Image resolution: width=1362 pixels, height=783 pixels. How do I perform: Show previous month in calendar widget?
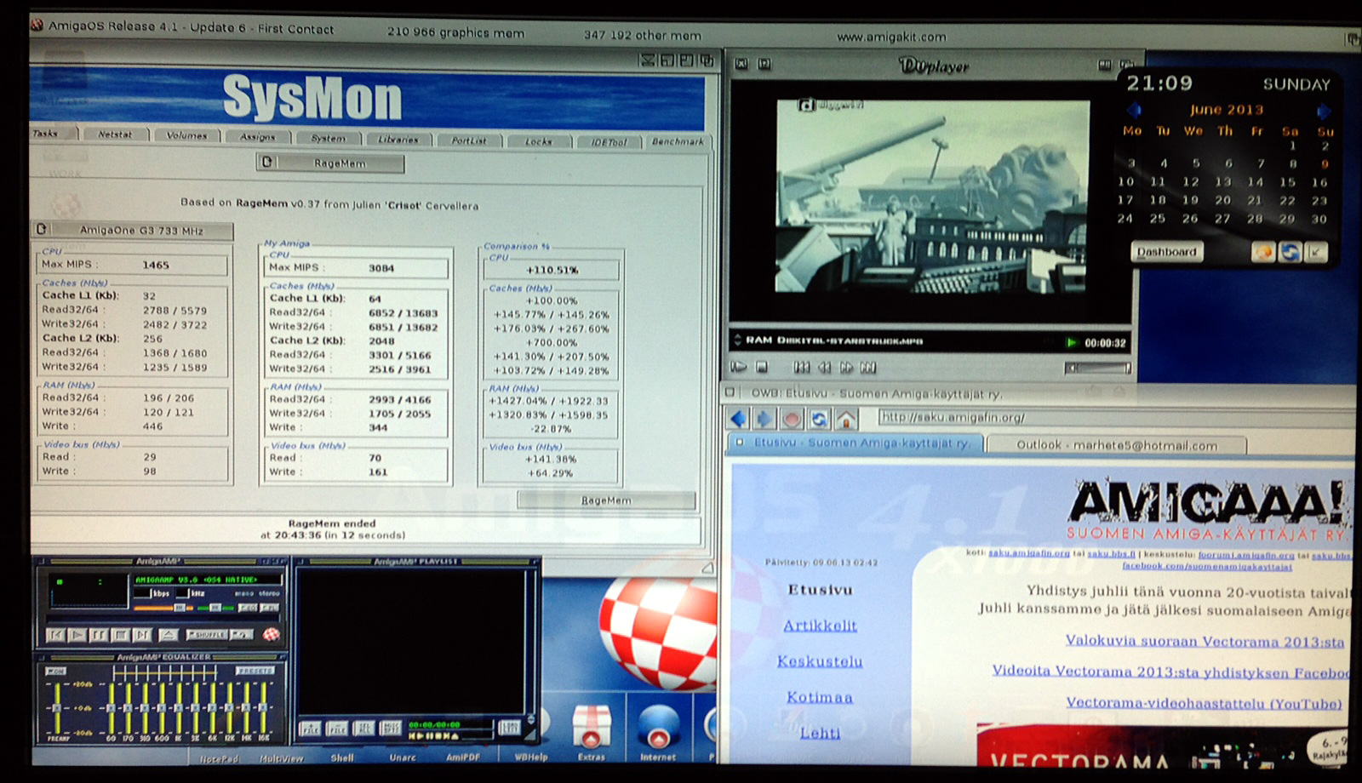coord(1133,110)
